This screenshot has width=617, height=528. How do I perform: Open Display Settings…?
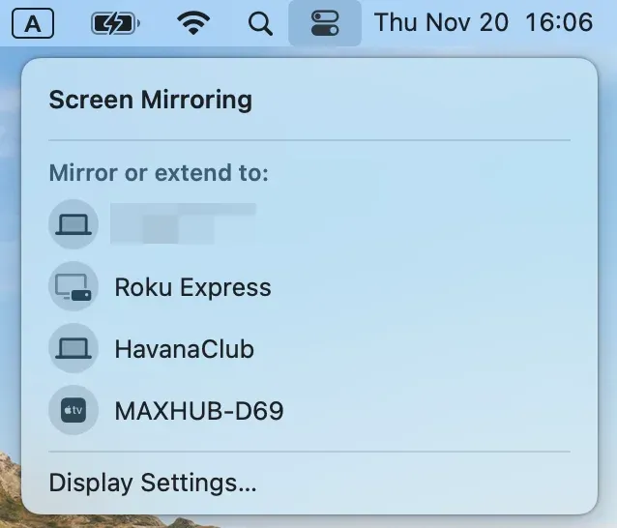[x=153, y=484]
